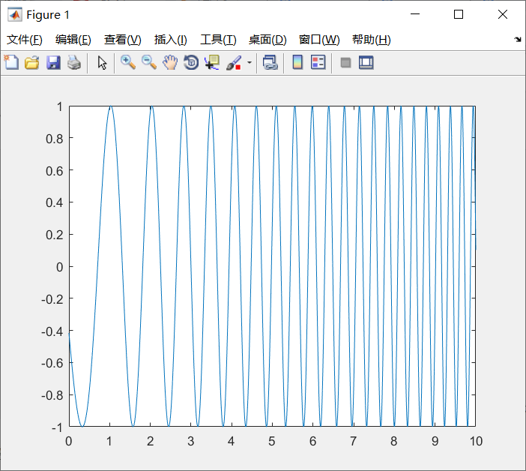Click the Figure 1 window title

coord(48,15)
